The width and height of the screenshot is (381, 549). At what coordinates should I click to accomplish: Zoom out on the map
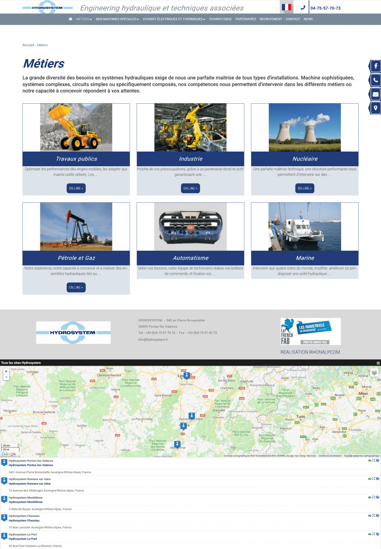[x=6, y=377]
